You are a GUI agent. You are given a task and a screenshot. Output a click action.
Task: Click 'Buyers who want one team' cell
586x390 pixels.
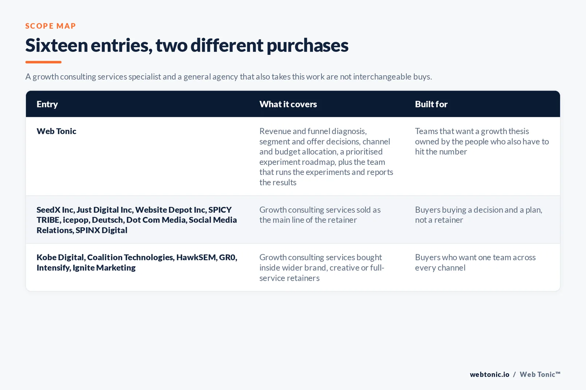(475, 262)
